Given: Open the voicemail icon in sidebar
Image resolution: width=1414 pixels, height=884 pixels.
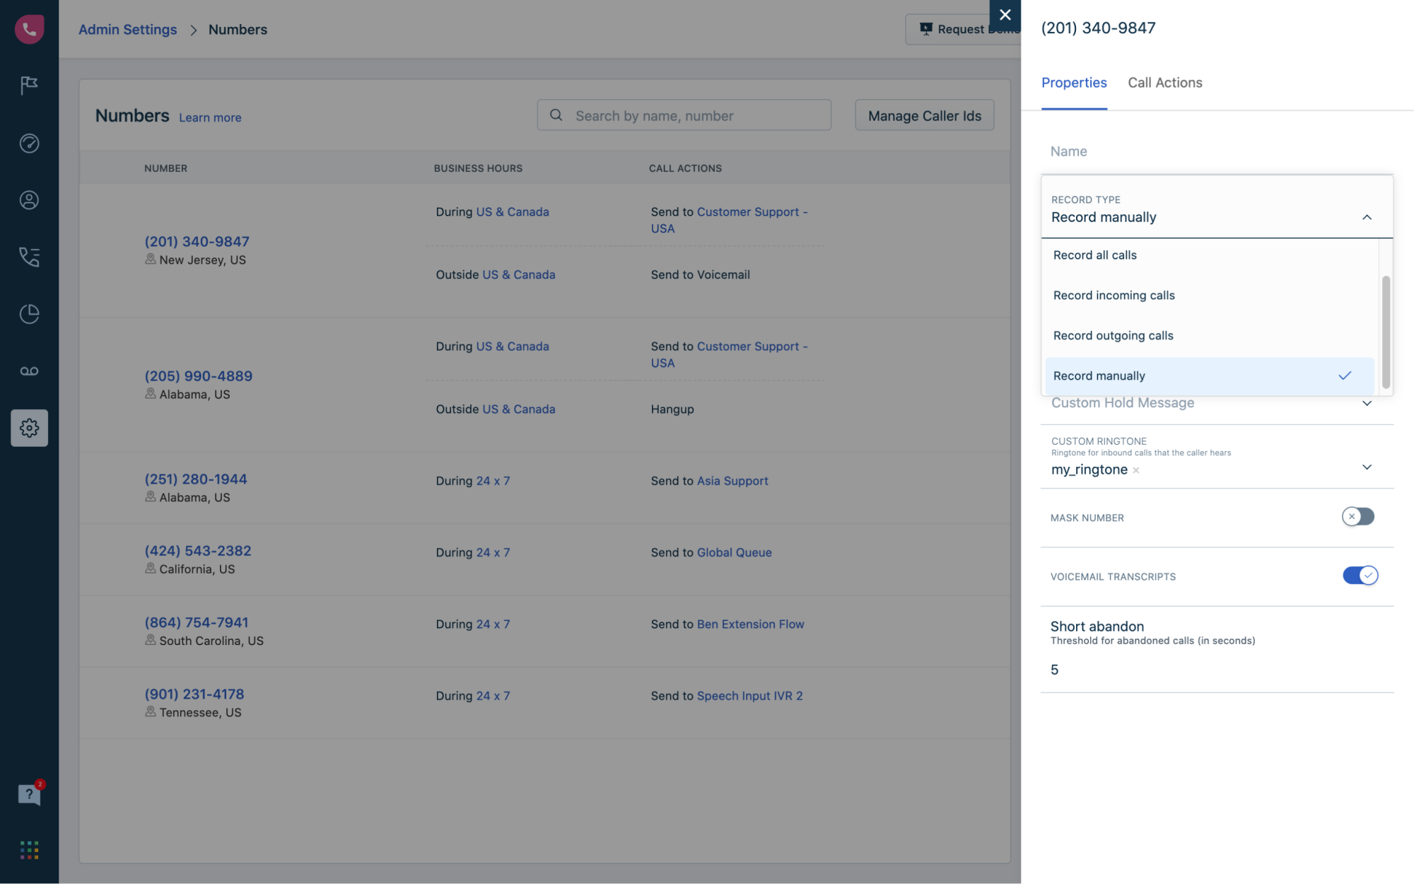Looking at the screenshot, I should coord(29,371).
